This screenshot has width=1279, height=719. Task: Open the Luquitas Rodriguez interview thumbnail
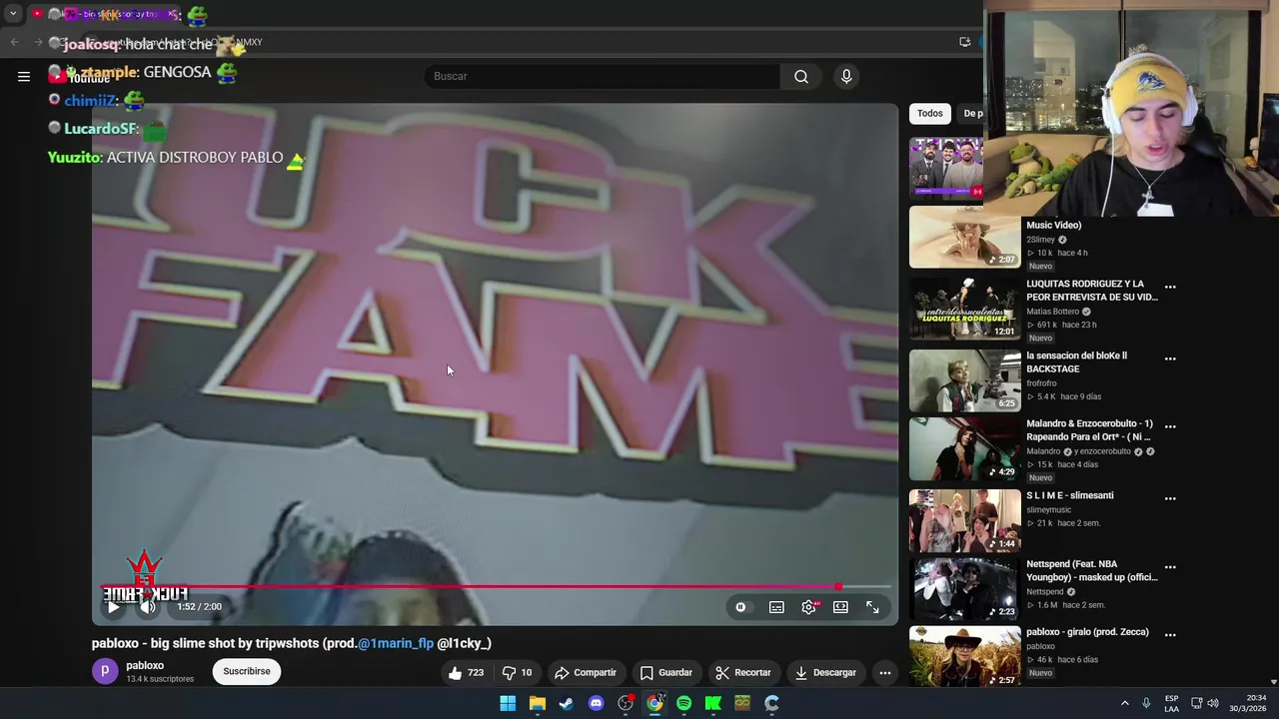tap(964, 309)
